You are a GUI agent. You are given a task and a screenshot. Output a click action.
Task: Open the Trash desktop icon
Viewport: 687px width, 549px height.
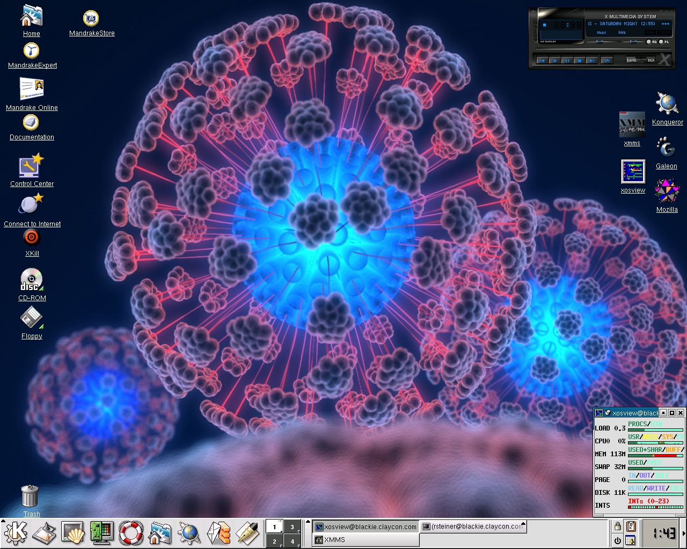coord(31,500)
